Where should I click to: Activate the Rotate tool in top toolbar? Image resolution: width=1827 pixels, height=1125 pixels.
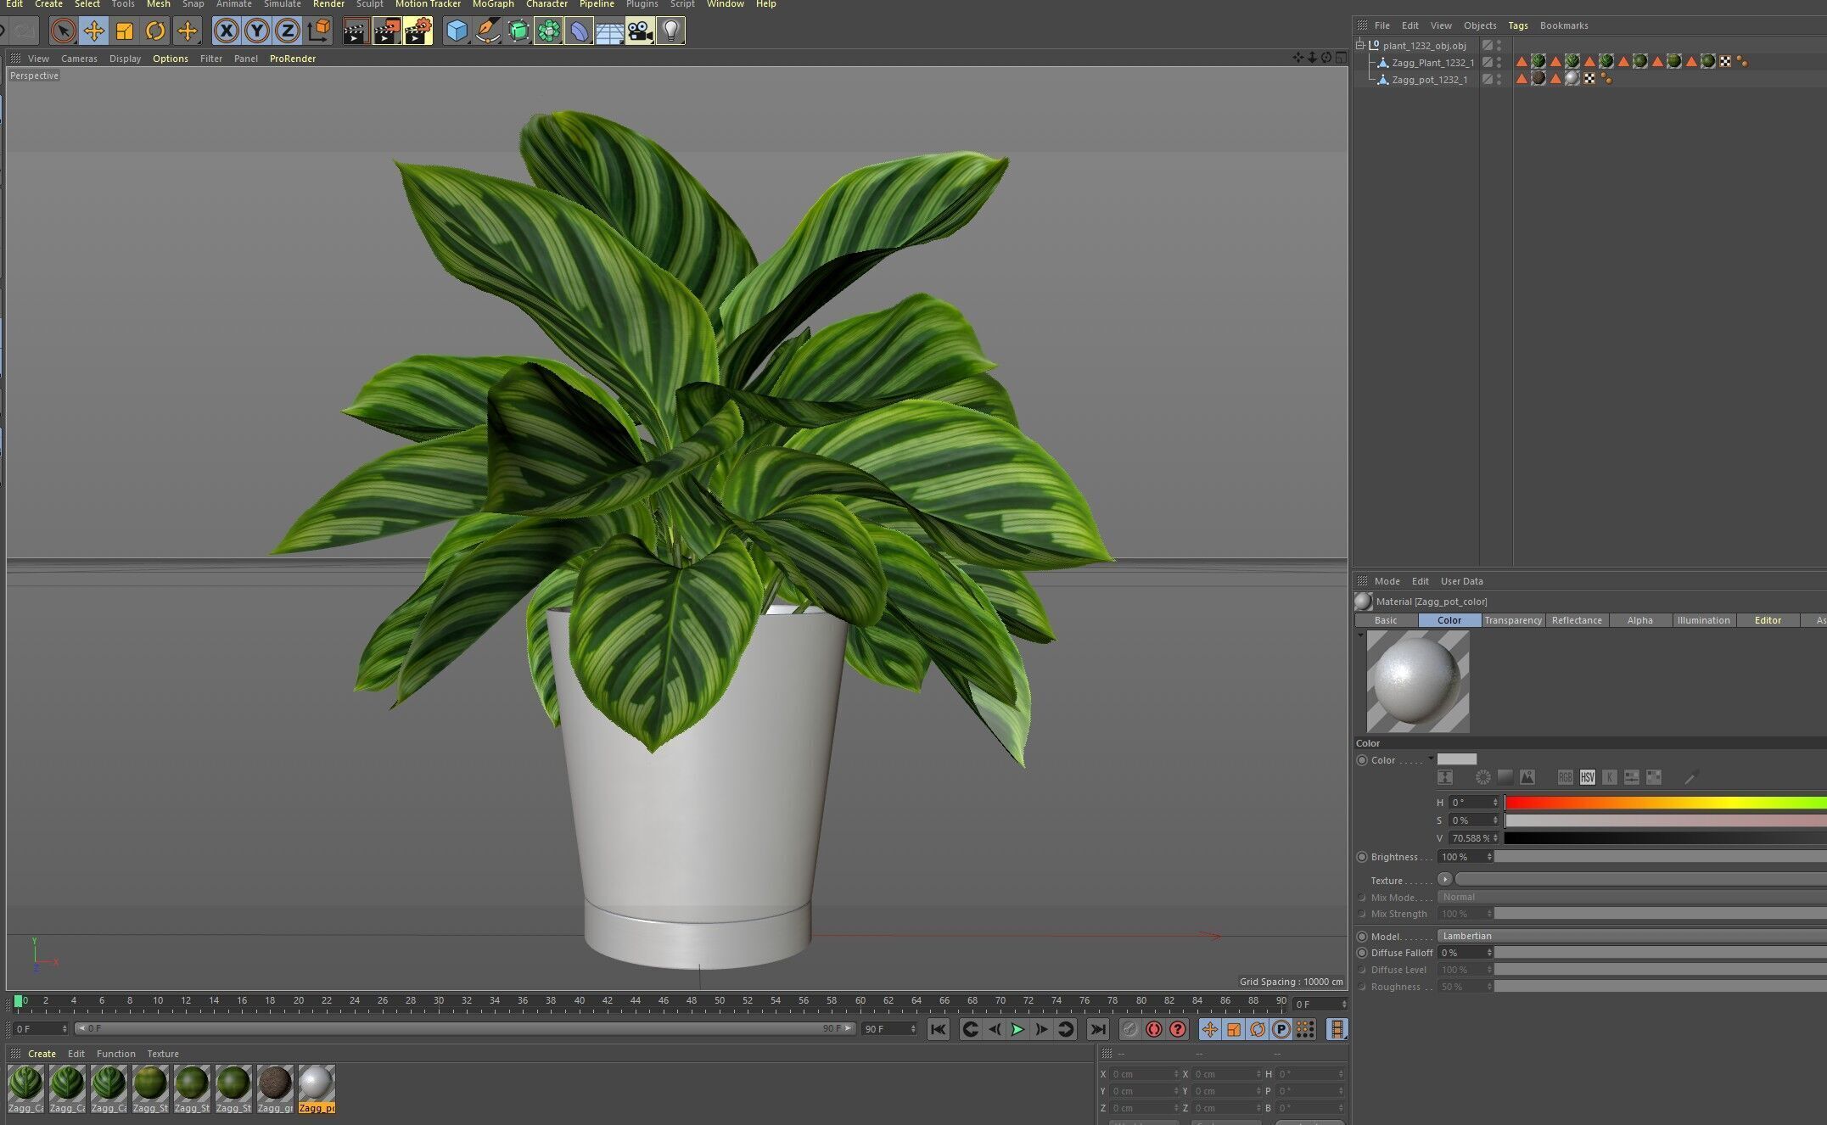[155, 31]
